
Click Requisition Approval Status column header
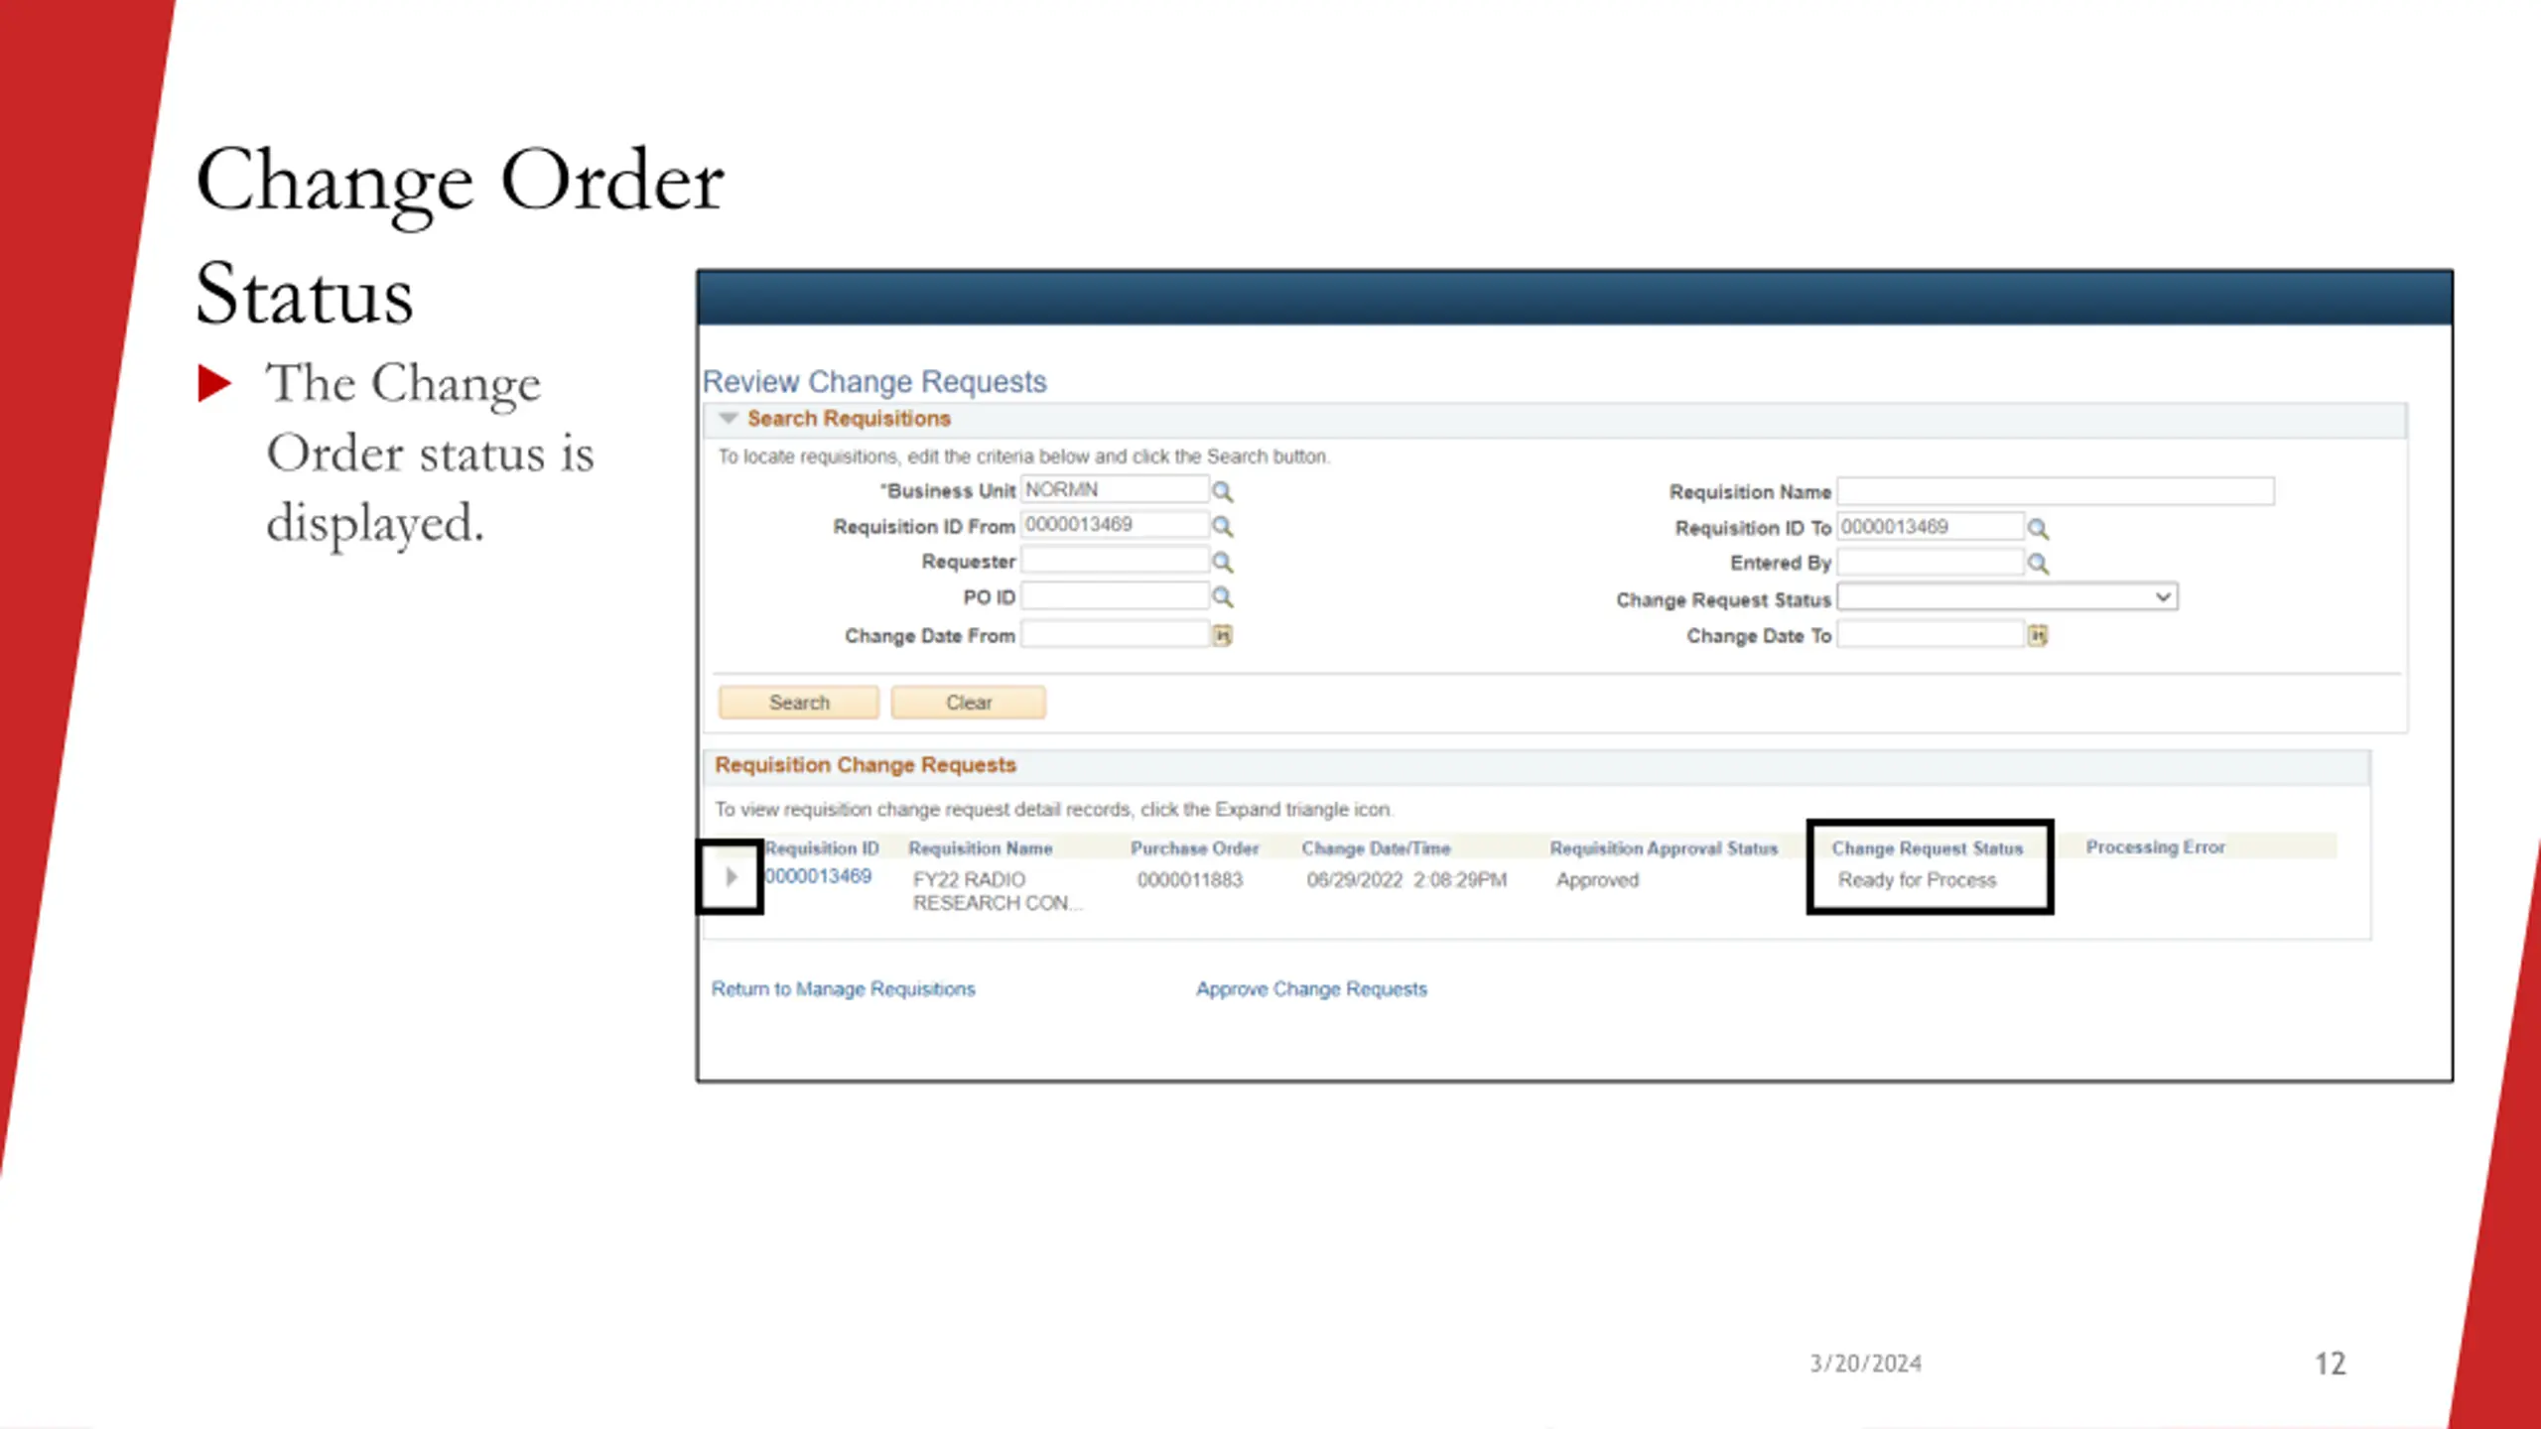pos(1665,848)
